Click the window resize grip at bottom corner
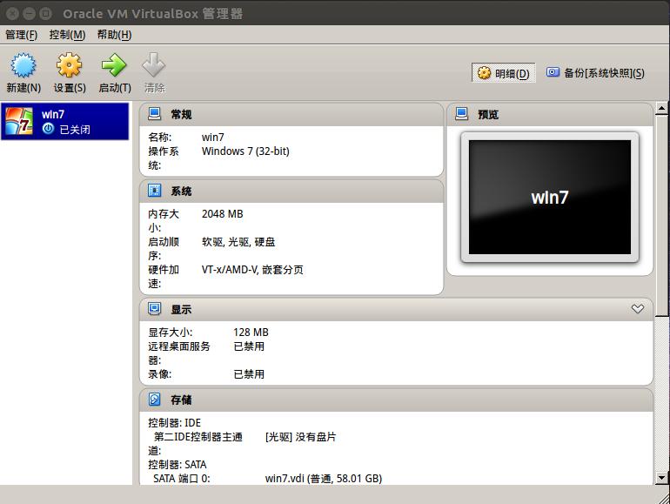Screen dimensions: 670x504 coord(663,497)
